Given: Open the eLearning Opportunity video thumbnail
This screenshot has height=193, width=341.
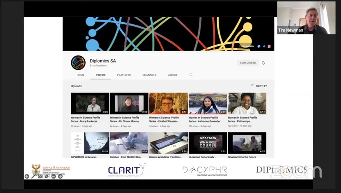Looking at the screenshot, I should (x=208, y=143).
